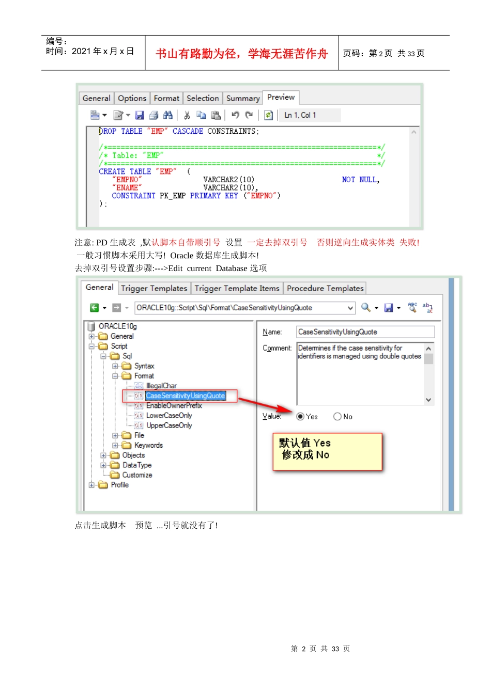Collapse the Script tree folder

[91, 346]
